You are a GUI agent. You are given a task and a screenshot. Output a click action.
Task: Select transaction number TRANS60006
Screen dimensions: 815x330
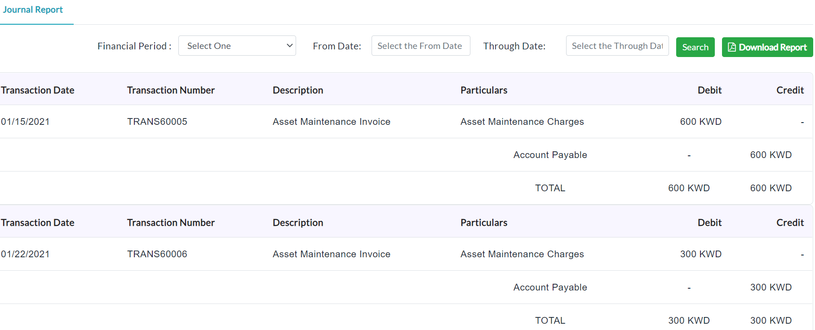pyautogui.click(x=157, y=254)
